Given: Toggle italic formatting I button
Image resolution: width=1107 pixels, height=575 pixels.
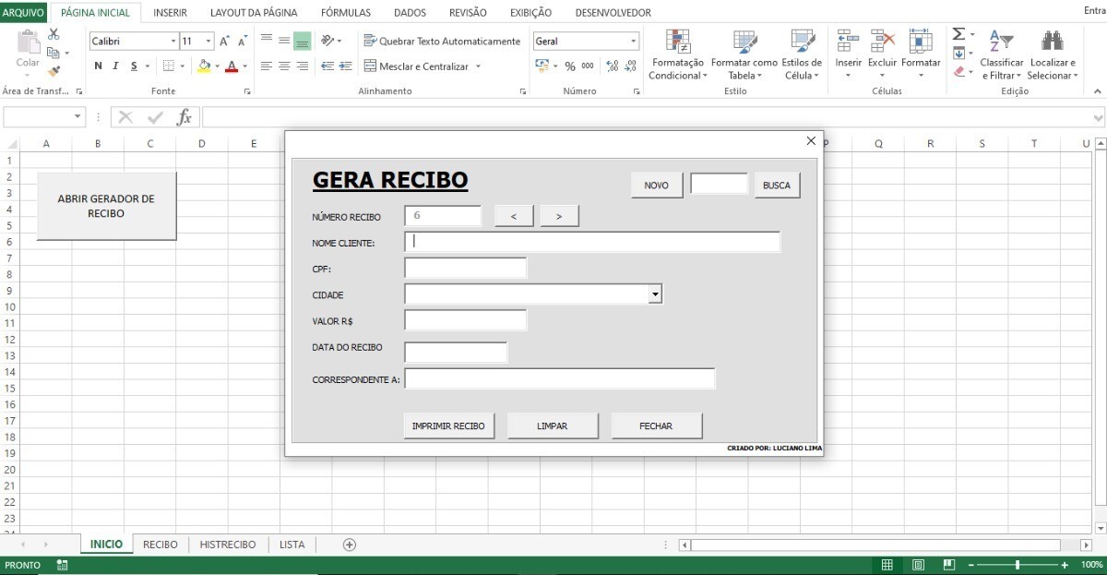Looking at the screenshot, I should pos(116,66).
